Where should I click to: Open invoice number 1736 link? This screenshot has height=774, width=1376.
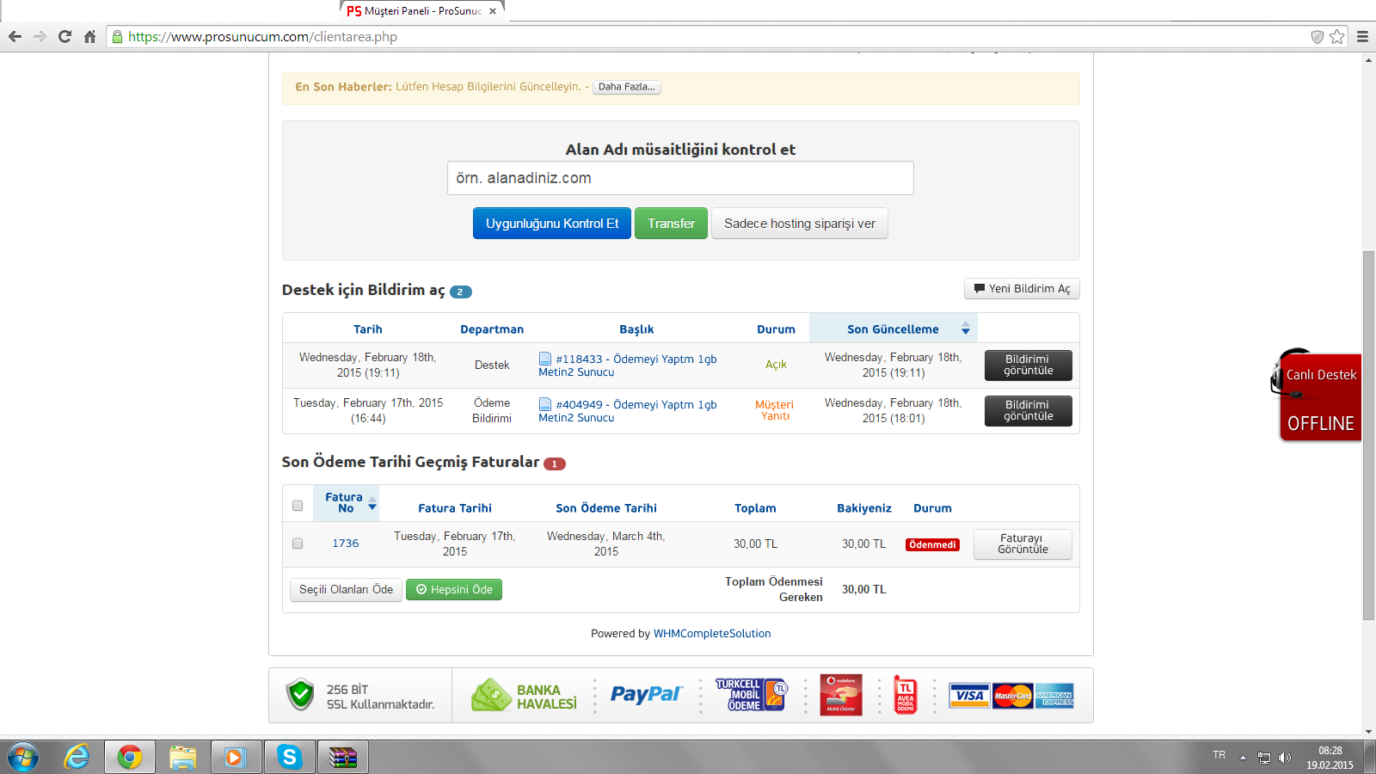[x=346, y=544]
